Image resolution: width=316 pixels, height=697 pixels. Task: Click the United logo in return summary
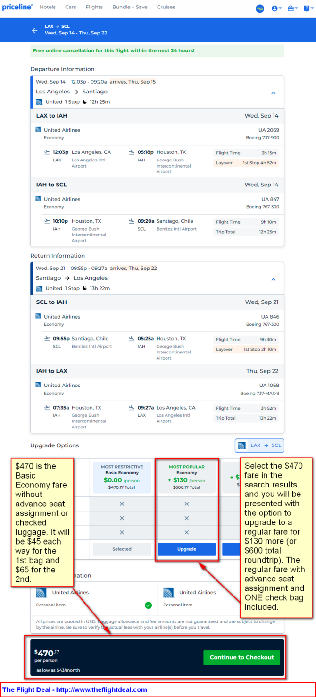click(39, 288)
